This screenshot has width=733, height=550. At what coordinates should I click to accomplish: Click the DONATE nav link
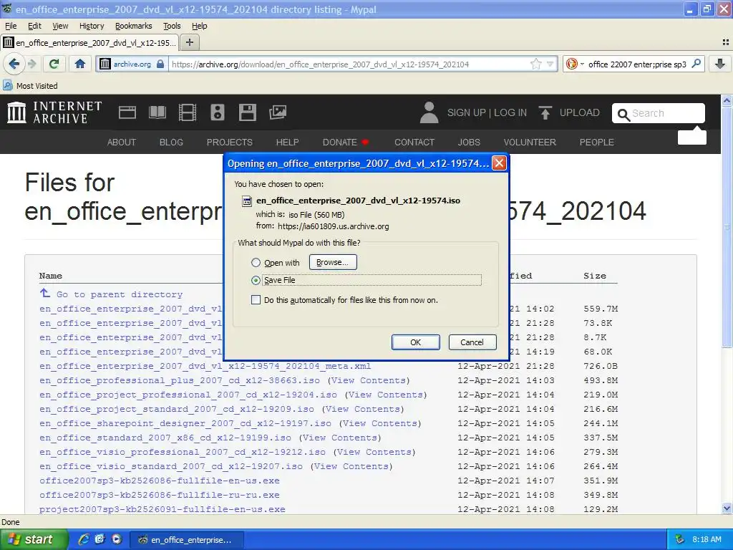340,143
